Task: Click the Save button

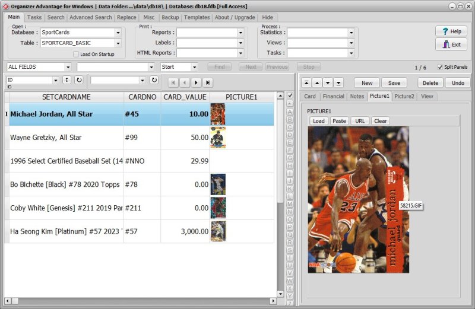Action: click(x=394, y=83)
